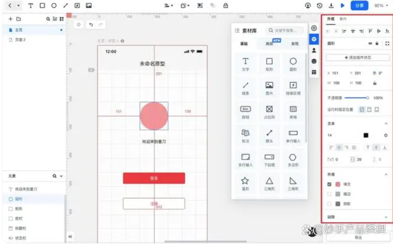Click the undo arrow on the canvas
The image size is (393, 244).
91,24
